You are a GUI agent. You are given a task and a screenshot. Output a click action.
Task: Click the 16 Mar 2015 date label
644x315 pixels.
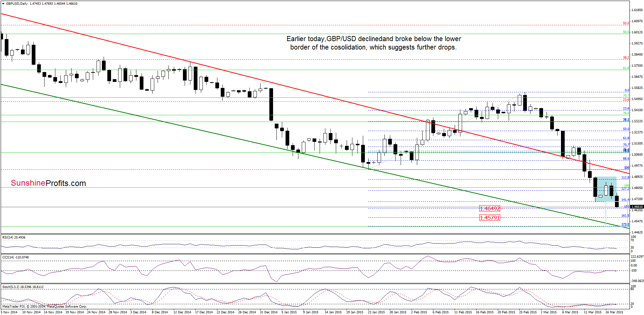[614, 312]
